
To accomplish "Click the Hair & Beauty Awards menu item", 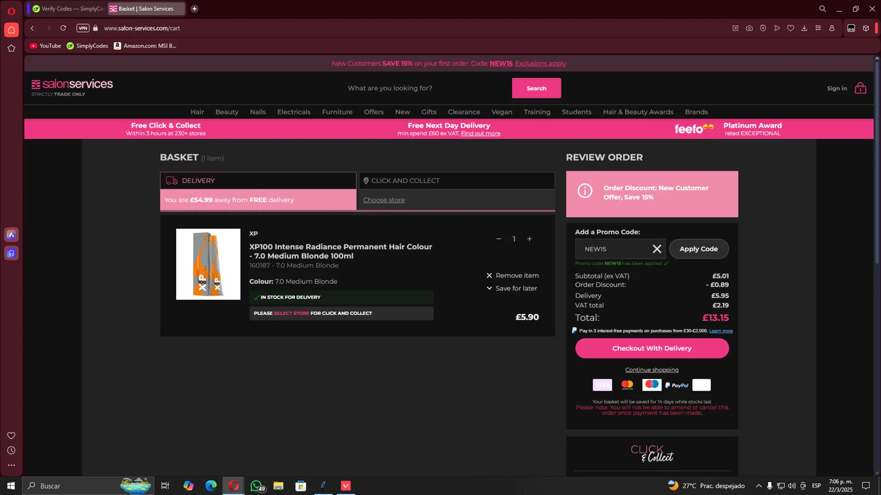I will pyautogui.click(x=638, y=112).
